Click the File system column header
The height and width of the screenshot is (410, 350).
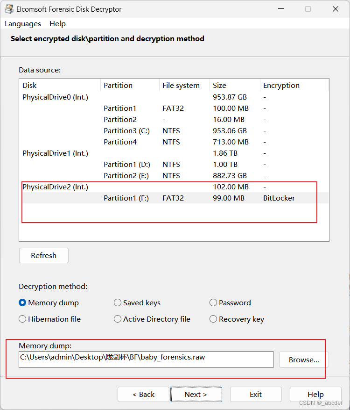pos(184,85)
